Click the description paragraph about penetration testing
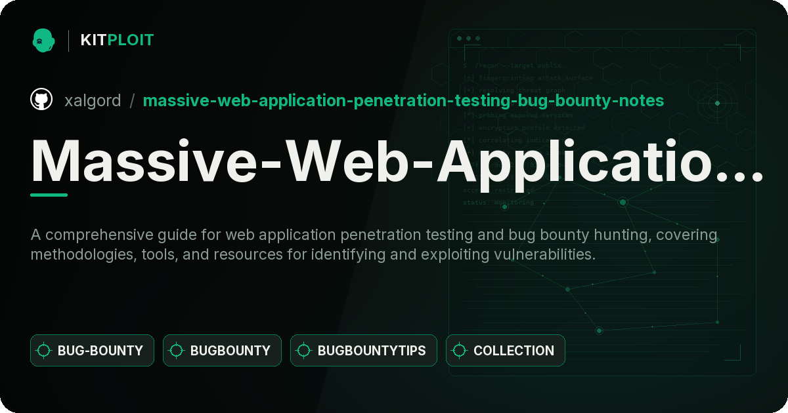Viewport: 788px width, 413px height. [374, 245]
